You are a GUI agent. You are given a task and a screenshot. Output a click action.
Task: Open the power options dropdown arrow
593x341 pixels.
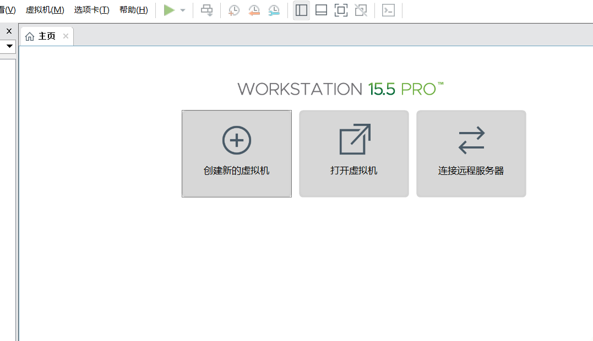183,10
